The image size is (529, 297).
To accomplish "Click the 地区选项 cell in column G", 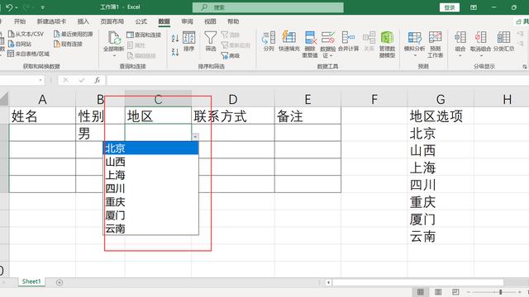I will point(441,115).
